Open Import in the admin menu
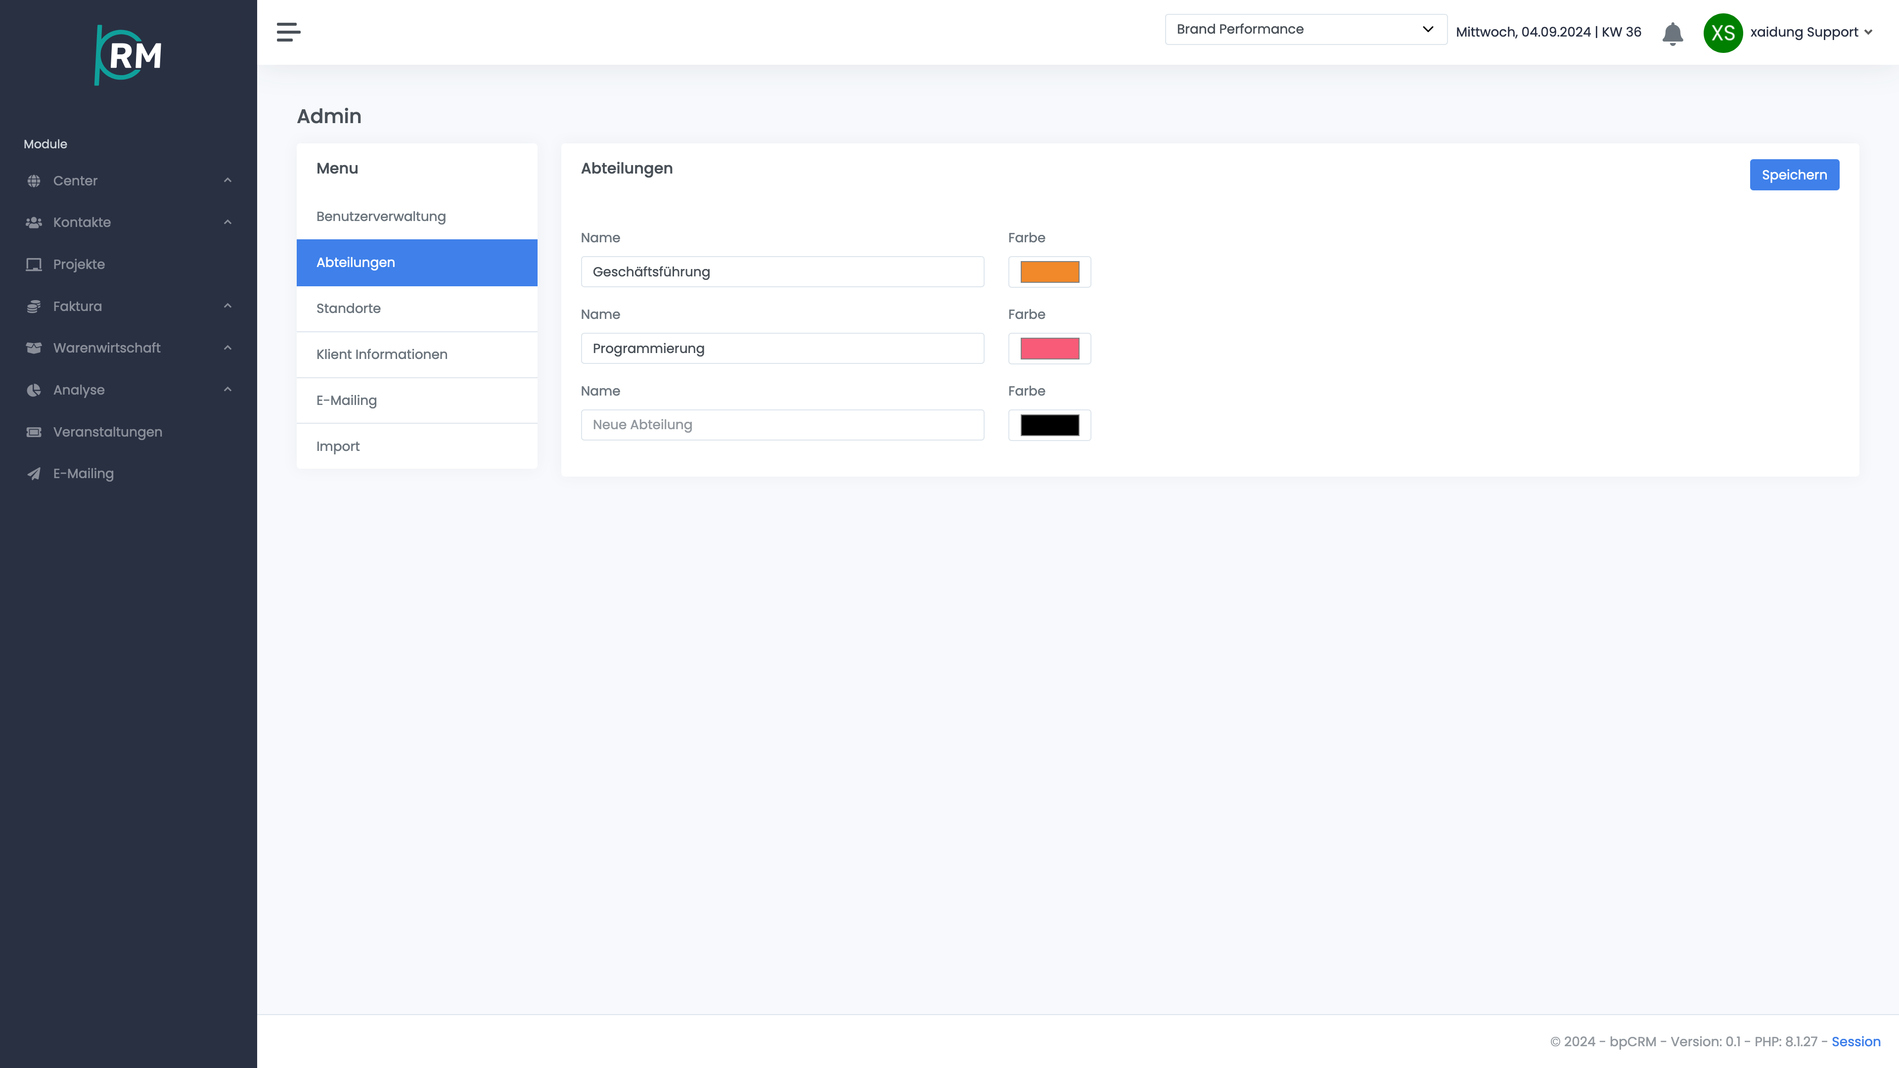 tap(416, 446)
